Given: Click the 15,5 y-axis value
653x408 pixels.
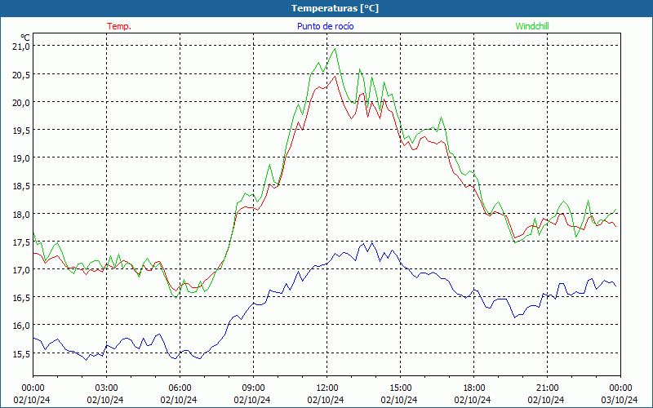Looking at the screenshot, I should [x=20, y=354].
